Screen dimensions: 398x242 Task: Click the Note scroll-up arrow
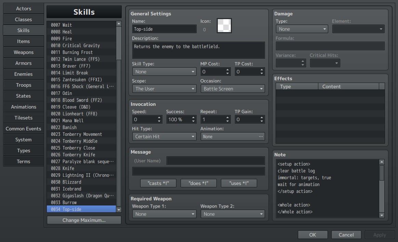click(382, 162)
